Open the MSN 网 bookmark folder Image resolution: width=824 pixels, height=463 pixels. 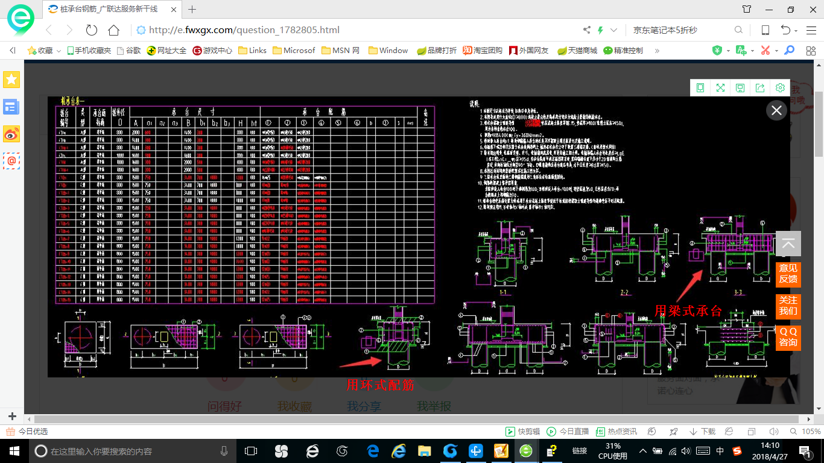tap(340, 51)
